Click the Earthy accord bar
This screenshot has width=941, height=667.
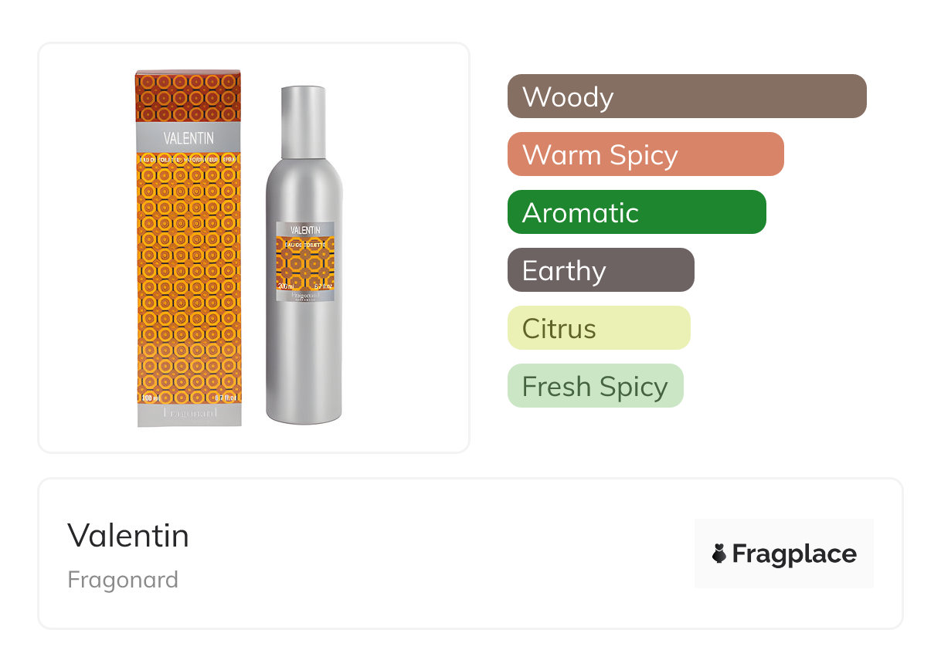click(600, 270)
